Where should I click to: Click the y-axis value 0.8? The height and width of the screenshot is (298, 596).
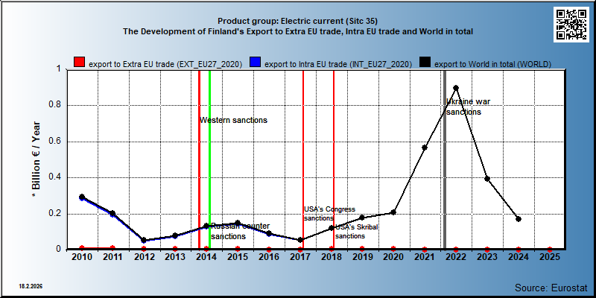tap(55, 106)
